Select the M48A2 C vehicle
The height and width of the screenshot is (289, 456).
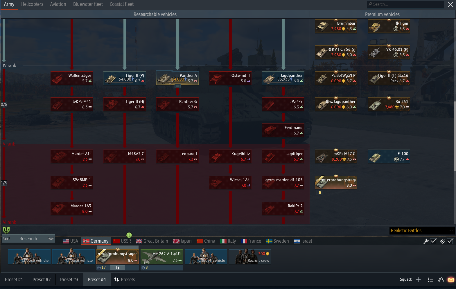tap(125, 157)
